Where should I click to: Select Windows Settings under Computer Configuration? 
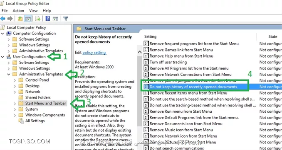pos(35,45)
